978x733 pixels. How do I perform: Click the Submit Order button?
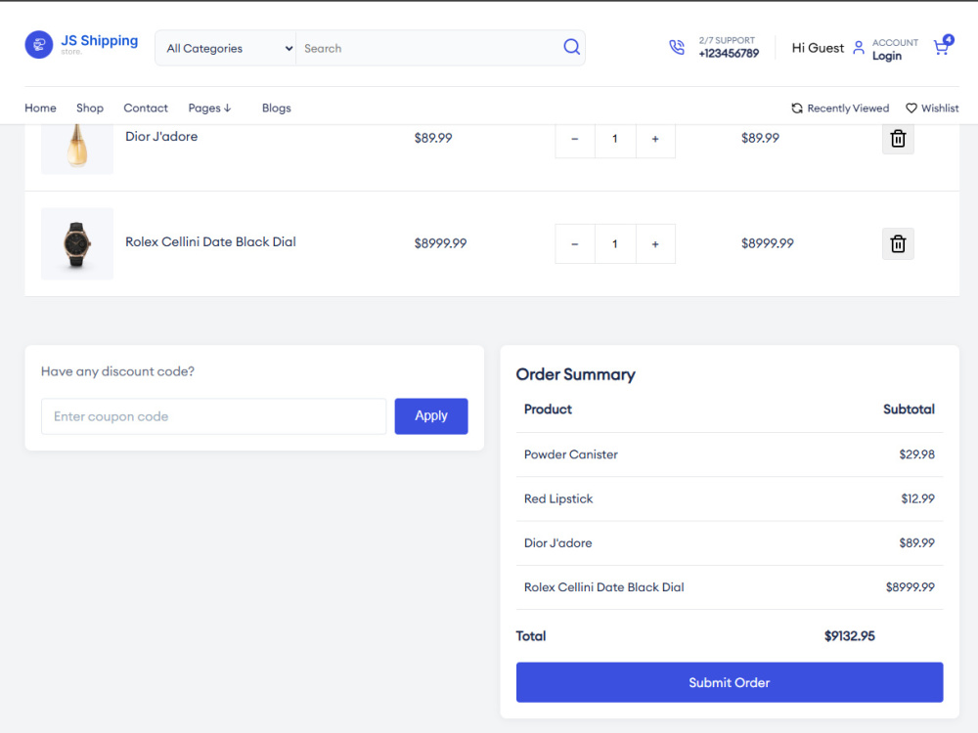(730, 682)
